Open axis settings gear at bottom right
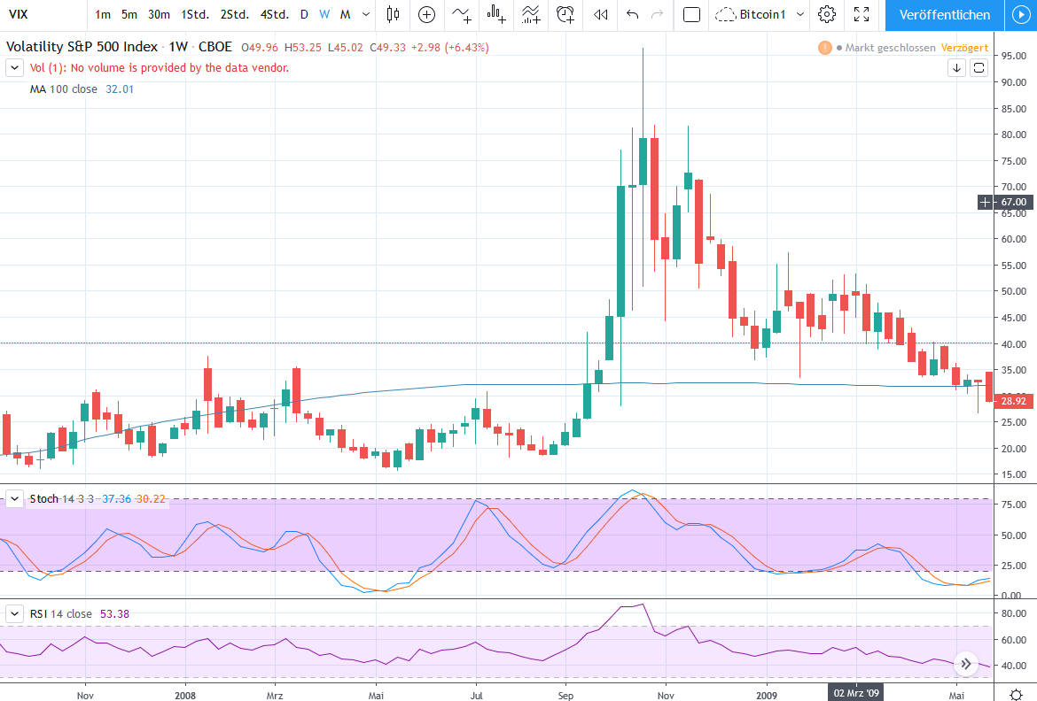The width and height of the screenshot is (1037, 701). 1017,695
